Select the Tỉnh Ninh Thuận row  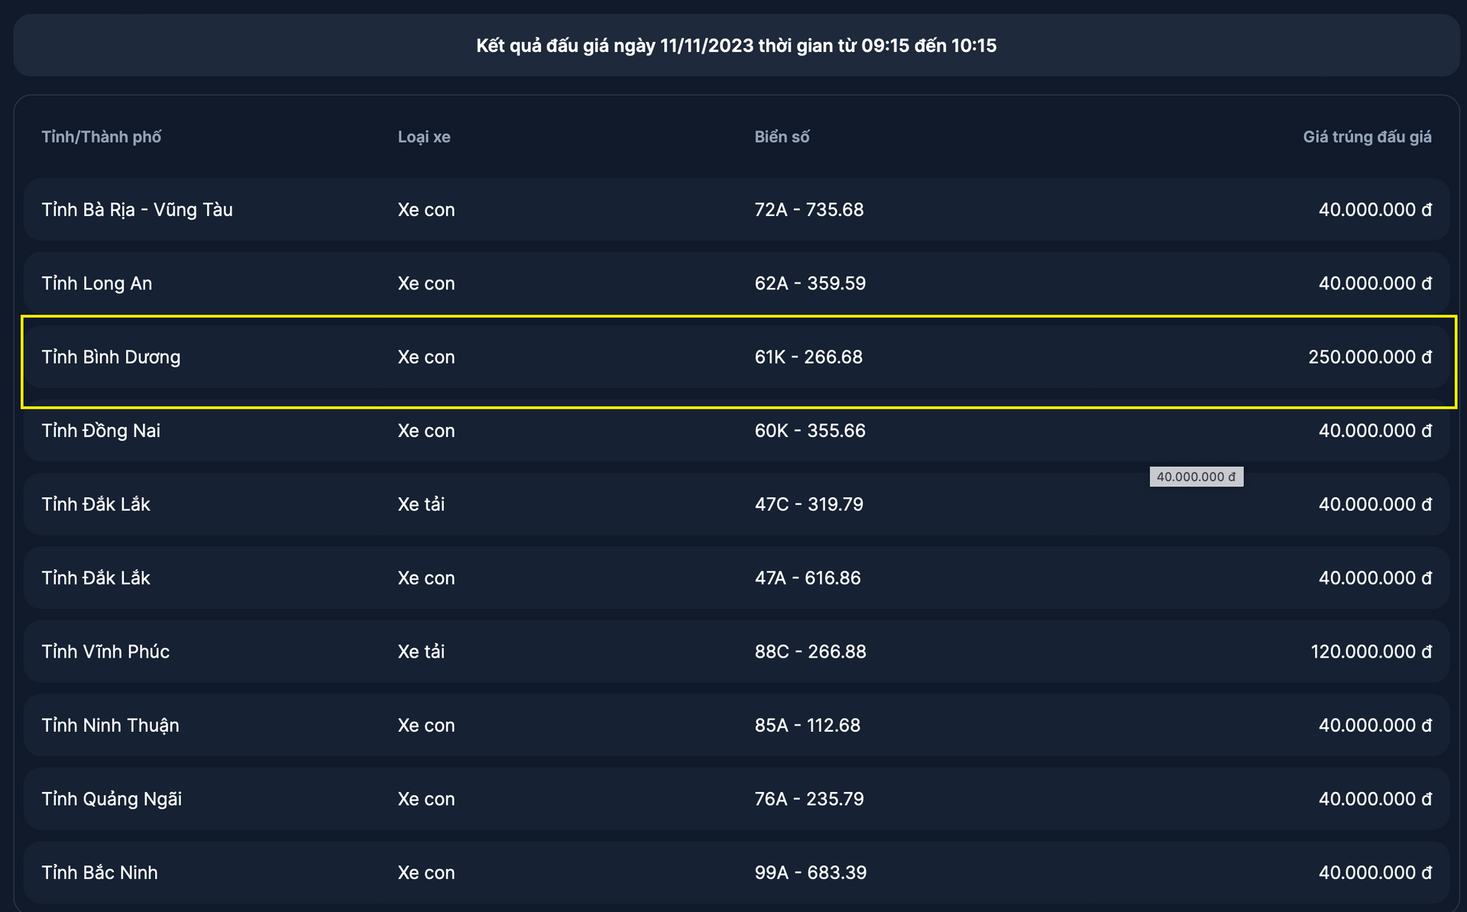pyautogui.click(x=737, y=726)
